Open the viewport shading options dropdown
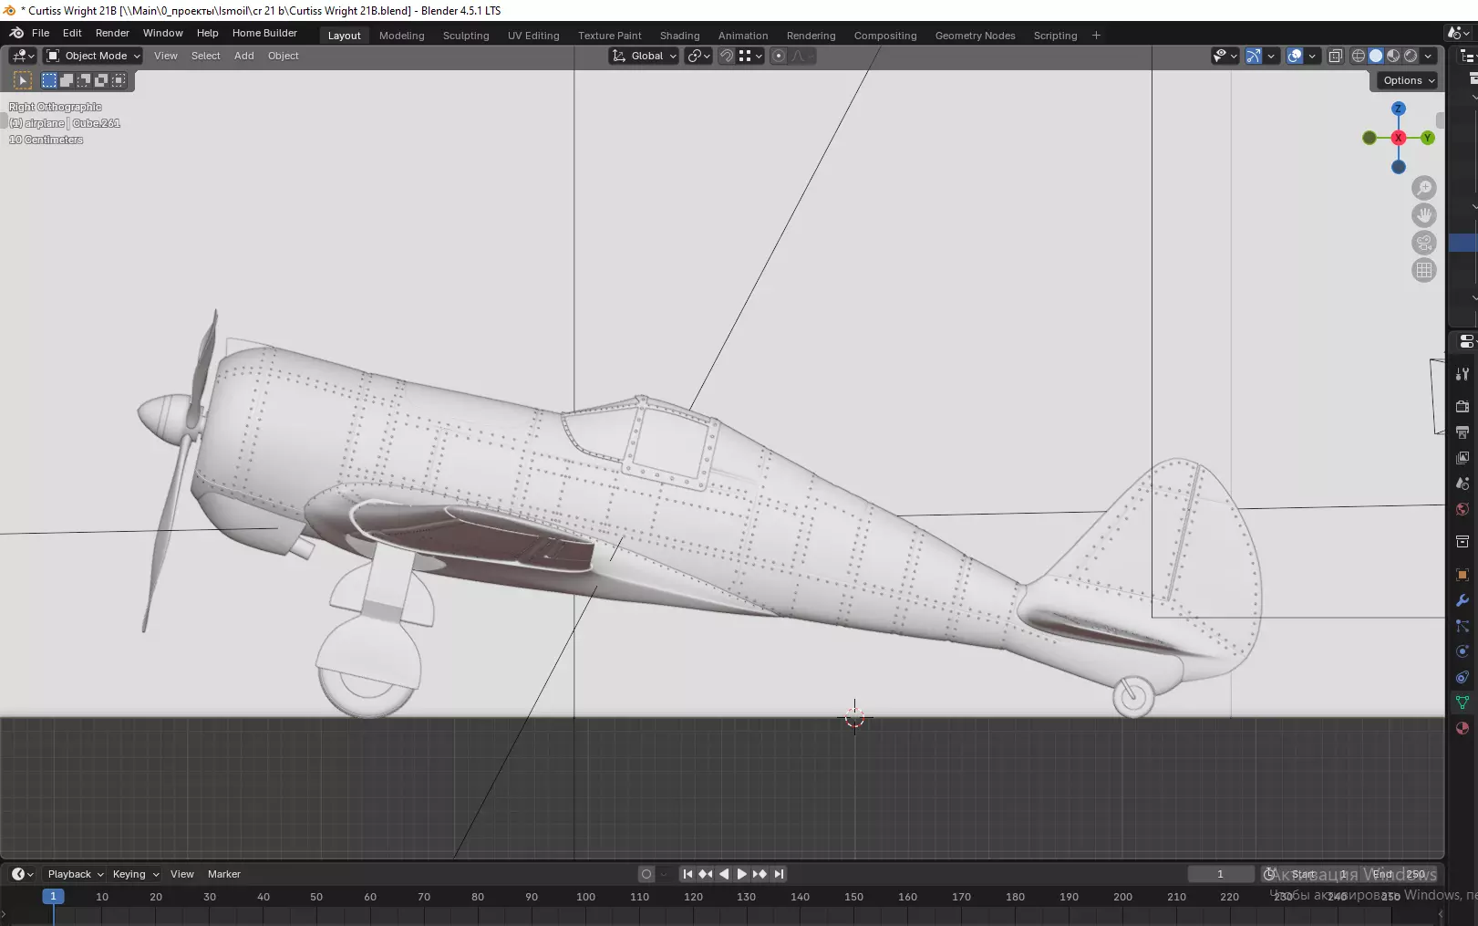 click(1429, 56)
